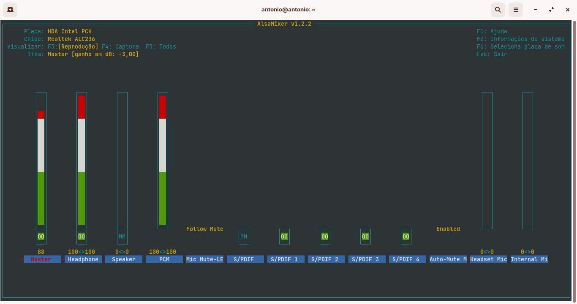Screen dimensions: 577x304
Task: Select the S/PDIF 1 channel label
Action: [x=286, y=259]
